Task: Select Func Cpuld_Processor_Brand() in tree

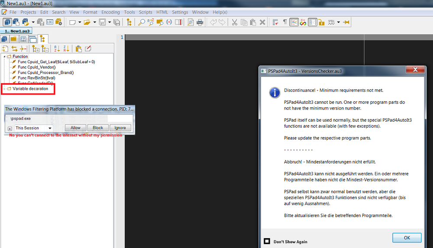Action: click(46, 73)
